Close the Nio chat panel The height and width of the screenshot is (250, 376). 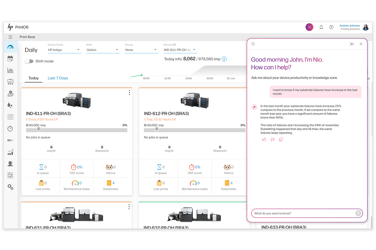coord(361,44)
